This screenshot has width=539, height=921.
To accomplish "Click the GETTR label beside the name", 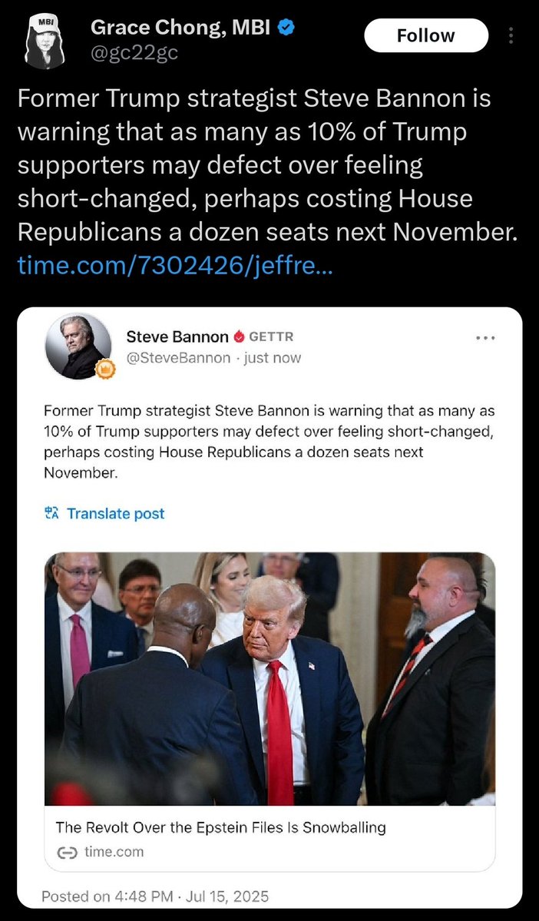I will click(x=271, y=336).
